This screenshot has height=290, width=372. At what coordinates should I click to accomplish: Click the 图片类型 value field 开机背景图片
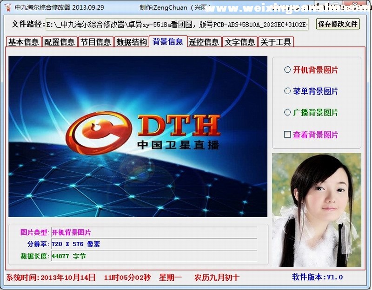(x=154, y=232)
